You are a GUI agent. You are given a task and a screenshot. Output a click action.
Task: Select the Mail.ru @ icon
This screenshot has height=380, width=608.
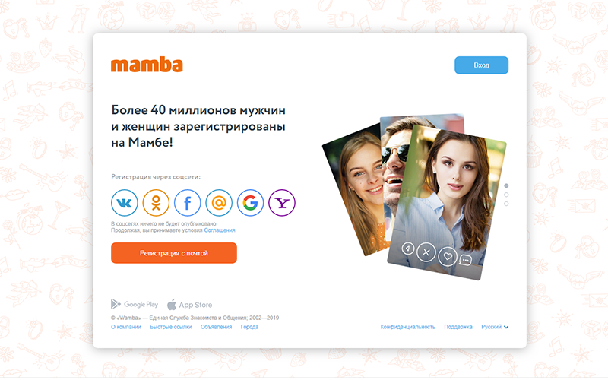click(x=219, y=202)
